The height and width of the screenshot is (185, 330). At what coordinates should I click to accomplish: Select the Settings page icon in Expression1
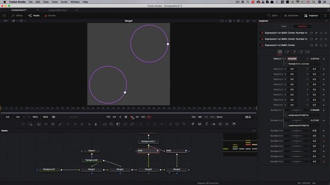[307, 52]
